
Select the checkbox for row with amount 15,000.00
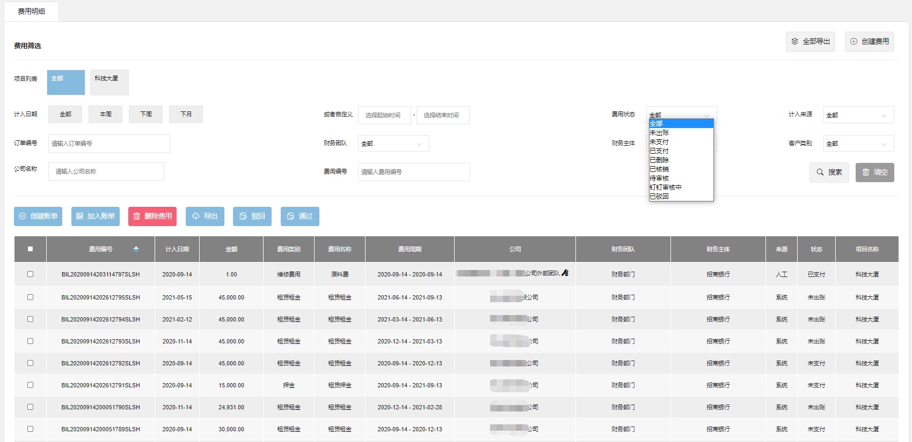[31, 385]
